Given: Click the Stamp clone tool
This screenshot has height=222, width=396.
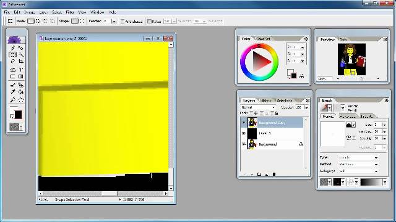Looking at the screenshot, I should pos(21,85).
